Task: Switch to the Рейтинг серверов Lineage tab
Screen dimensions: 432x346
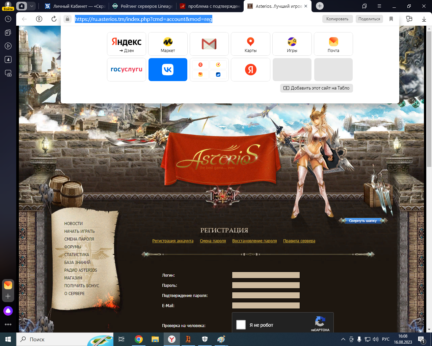Action: click(142, 6)
